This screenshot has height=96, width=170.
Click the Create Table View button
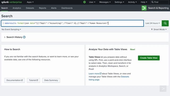coord(149,58)
